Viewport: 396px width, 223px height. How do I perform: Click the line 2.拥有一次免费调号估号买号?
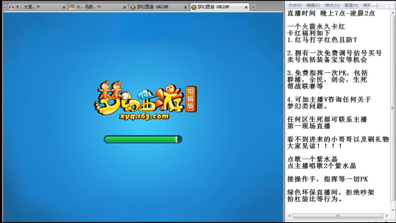(334, 53)
